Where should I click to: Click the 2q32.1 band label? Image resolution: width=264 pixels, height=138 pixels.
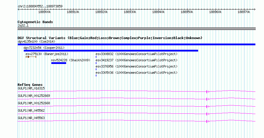pyautogui.click(x=23, y=25)
